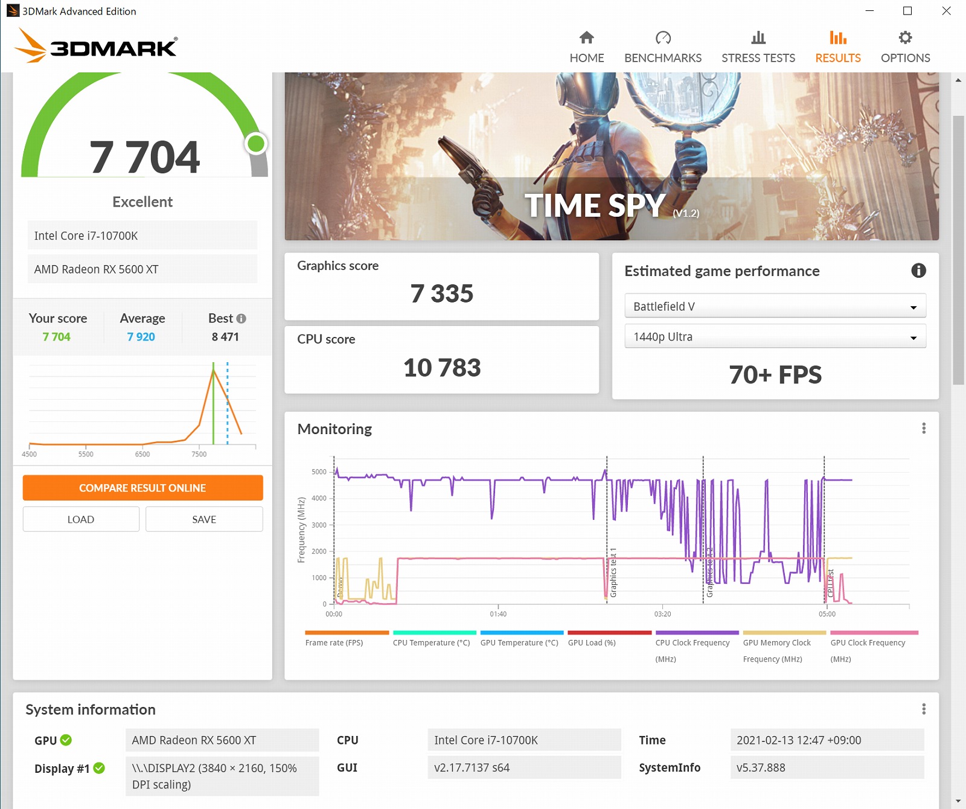Open the System information three-dot menu
Image resolution: width=966 pixels, height=809 pixels.
point(923,709)
